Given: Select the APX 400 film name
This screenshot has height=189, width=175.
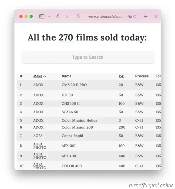Looking at the screenshot, I should [x=69, y=156].
